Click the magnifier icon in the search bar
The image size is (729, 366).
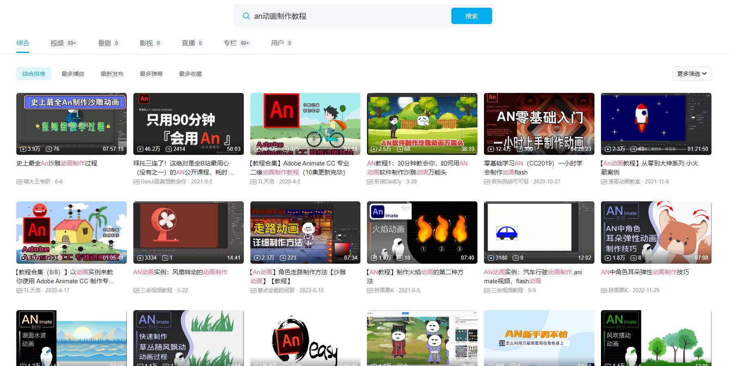point(246,16)
